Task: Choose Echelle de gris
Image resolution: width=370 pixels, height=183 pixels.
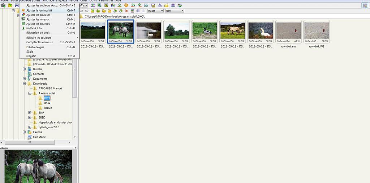Action: [50, 47]
